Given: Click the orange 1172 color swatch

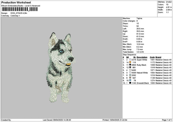Looking at the screenshot, I should coord(130,62).
